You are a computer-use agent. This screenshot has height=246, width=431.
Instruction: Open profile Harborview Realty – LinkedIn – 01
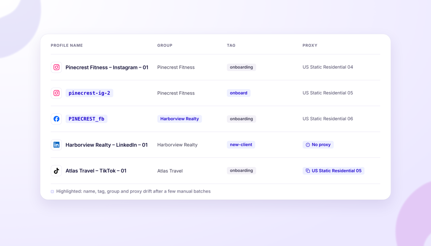tap(106, 145)
